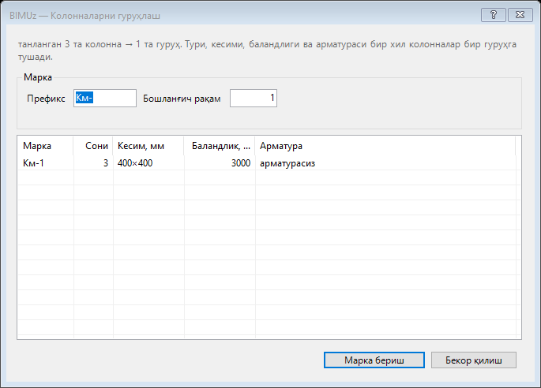Click the Бекор қилиш button
541x388 pixels.
tap(474, 360)
